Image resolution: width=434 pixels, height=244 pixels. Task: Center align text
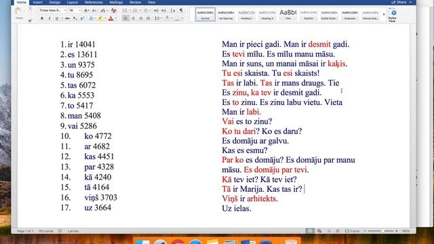[133, 18]
